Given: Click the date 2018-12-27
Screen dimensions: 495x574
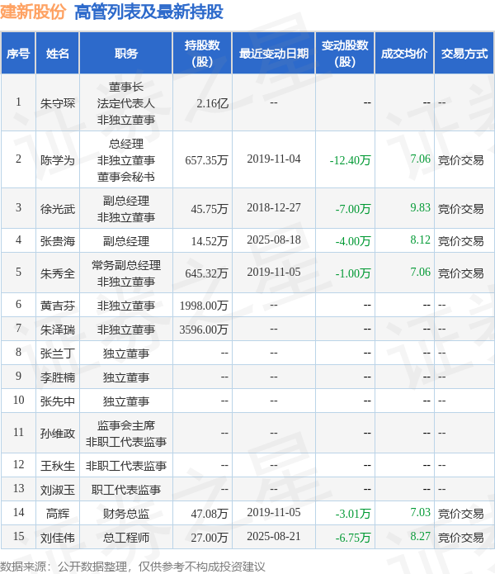Looking at the screenshot, I should 274,207.
